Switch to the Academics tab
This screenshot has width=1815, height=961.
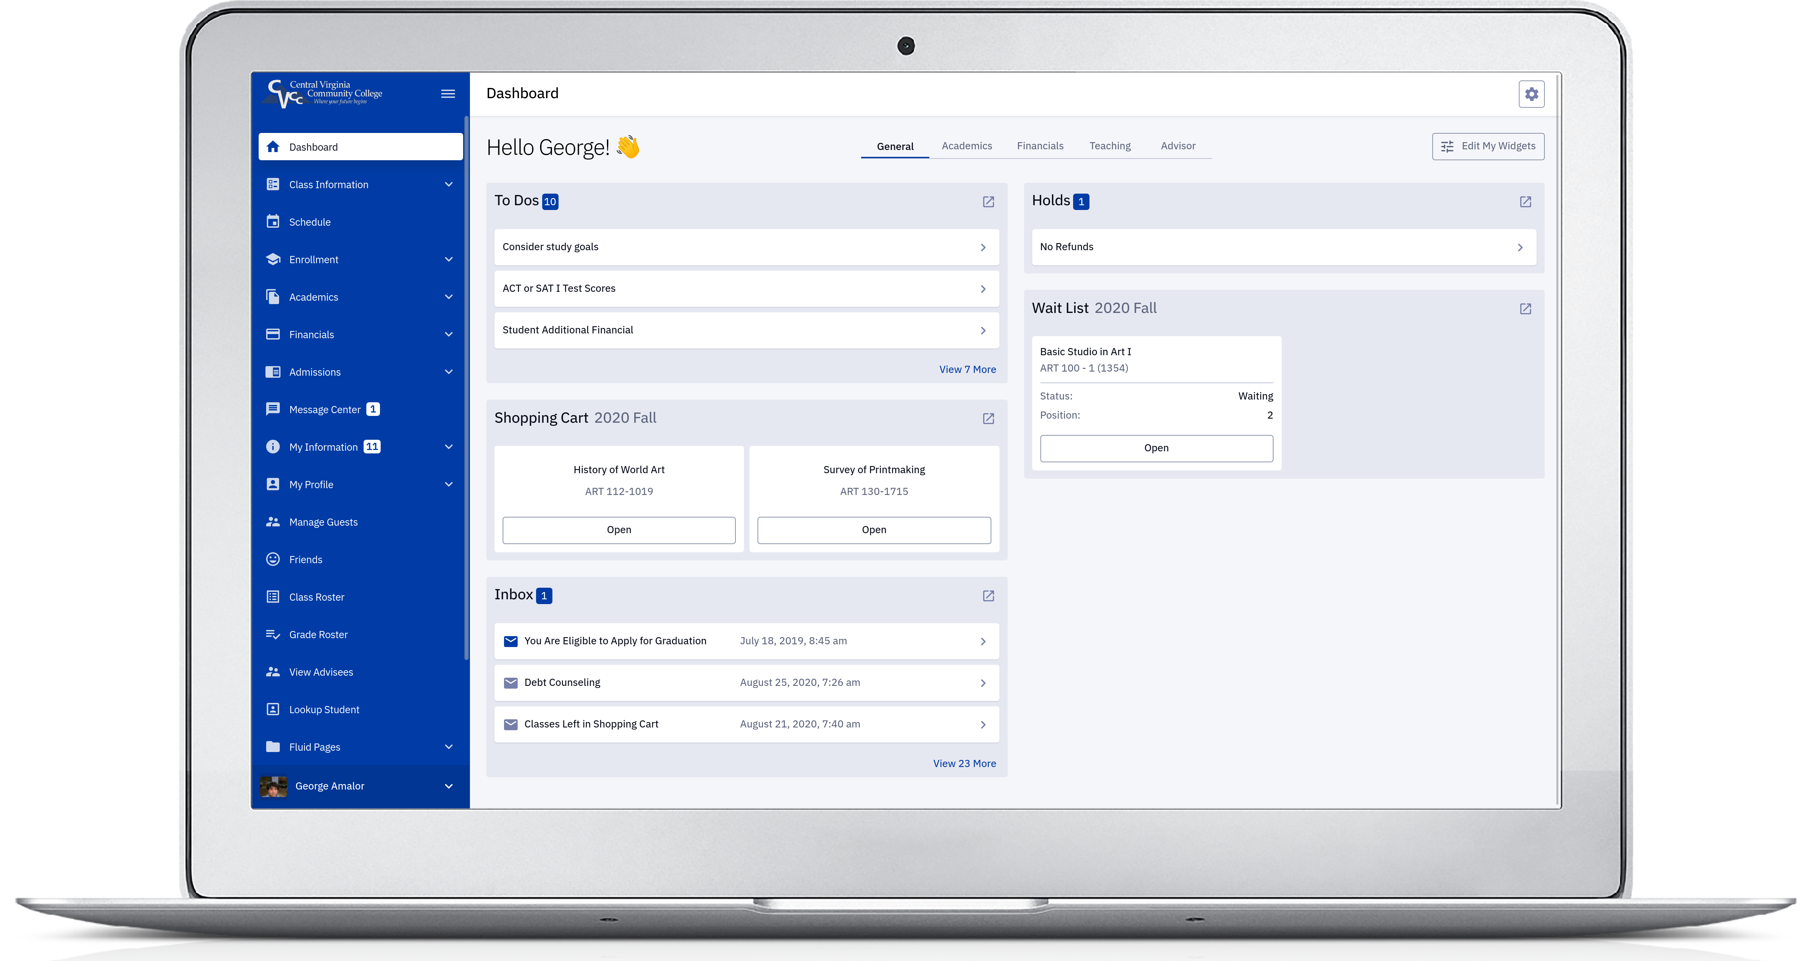pyautogui.click(x=967, y=146)
